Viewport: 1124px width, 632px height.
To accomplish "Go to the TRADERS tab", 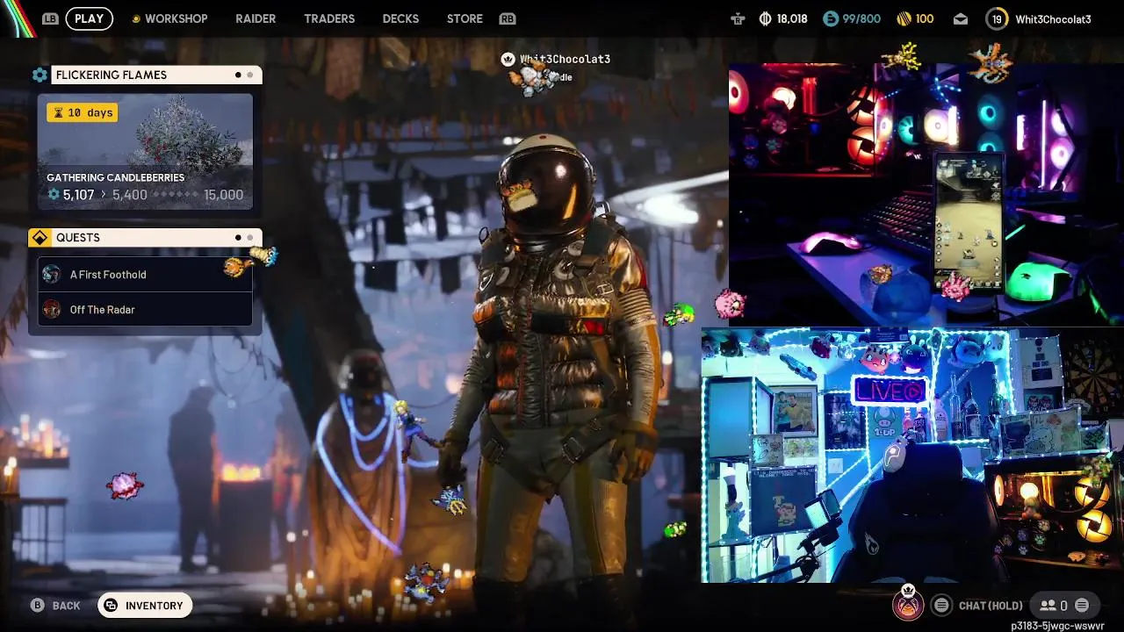I will 329,18.
